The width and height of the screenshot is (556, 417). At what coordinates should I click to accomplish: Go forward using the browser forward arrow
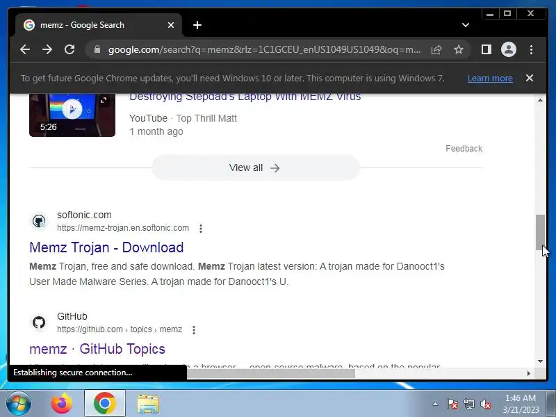(x=47, y=49)
